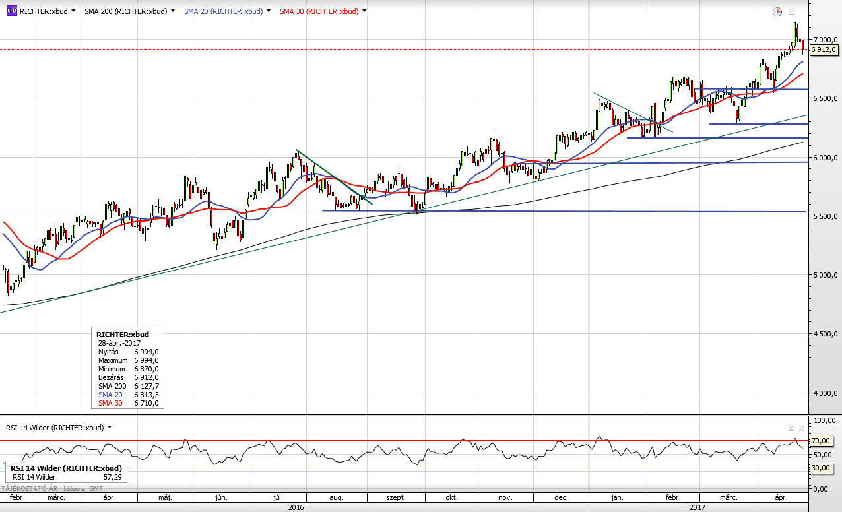This screenshot has width=842, height=512.
Task: Open the RICHTER:xbud instrument dropdown arrow
Action: pyautogui.click(x=73, y=11)
